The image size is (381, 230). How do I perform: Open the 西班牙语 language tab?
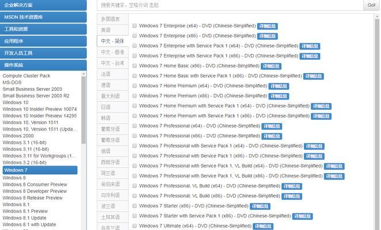(112, 162)
